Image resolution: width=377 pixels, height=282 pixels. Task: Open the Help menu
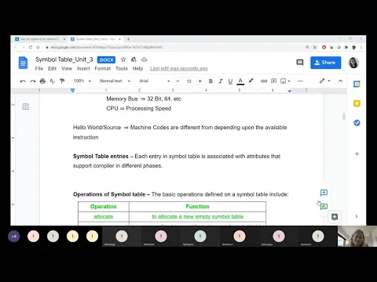click(x=137, y=68)
